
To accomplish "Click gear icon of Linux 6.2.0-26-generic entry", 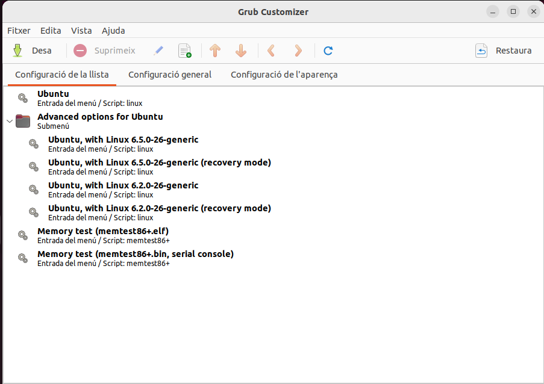I will (x=34, y=190).
